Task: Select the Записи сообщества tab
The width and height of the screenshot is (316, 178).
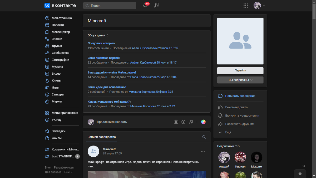Action: pos(102,137)
